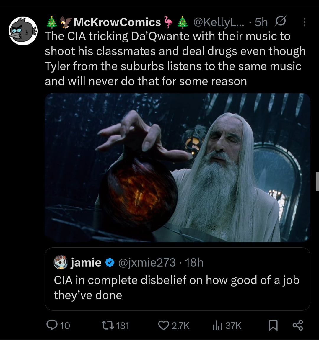Viewport: 319px width, 340px height.
Task: Click the scrollbar handle on right edge
Action: (317, 182)
